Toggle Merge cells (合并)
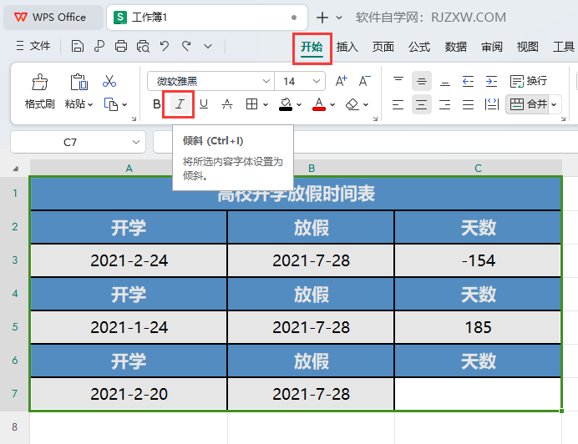Screen dimensions: 578x444 [x=528, y=104]
